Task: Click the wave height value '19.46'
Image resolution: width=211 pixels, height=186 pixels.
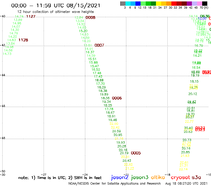Action: tap(113, 120)
